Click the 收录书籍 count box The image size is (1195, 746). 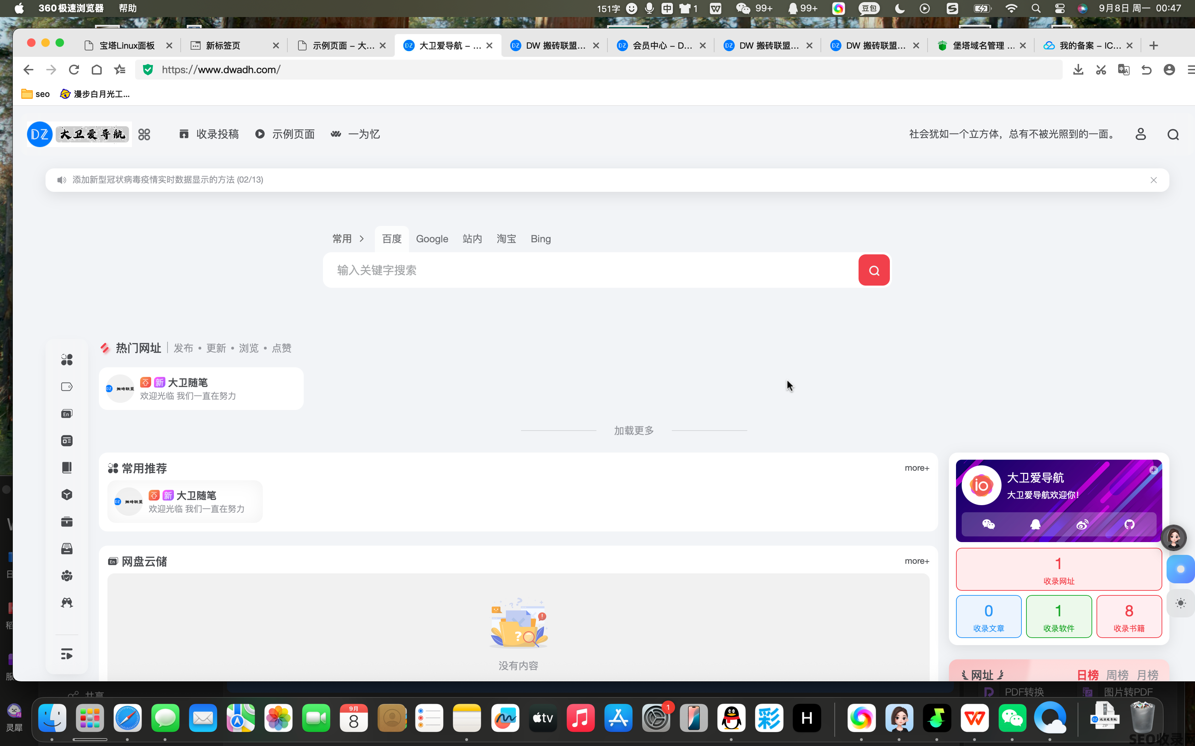[x=1128, y=616]
